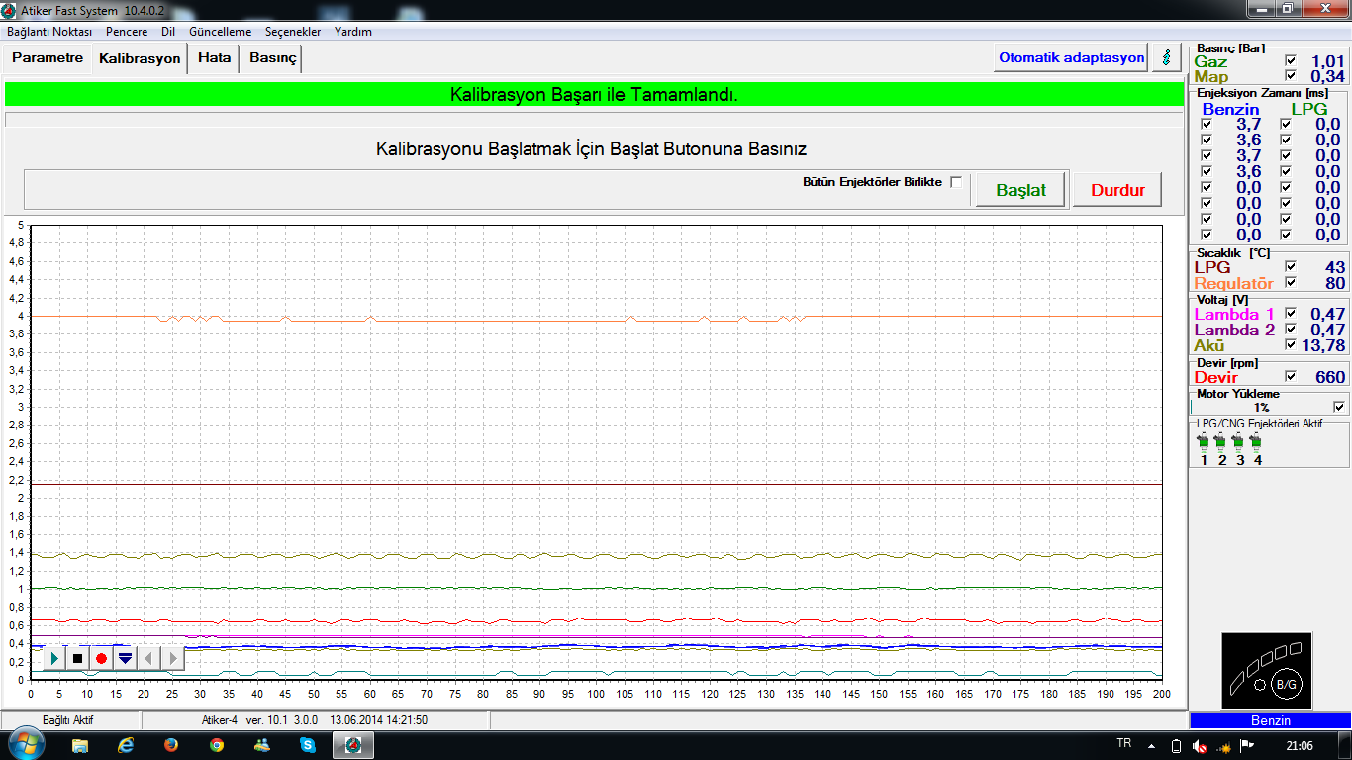Click the battery tray icon
The image size is (1352, 760).
coord(1176,746)
